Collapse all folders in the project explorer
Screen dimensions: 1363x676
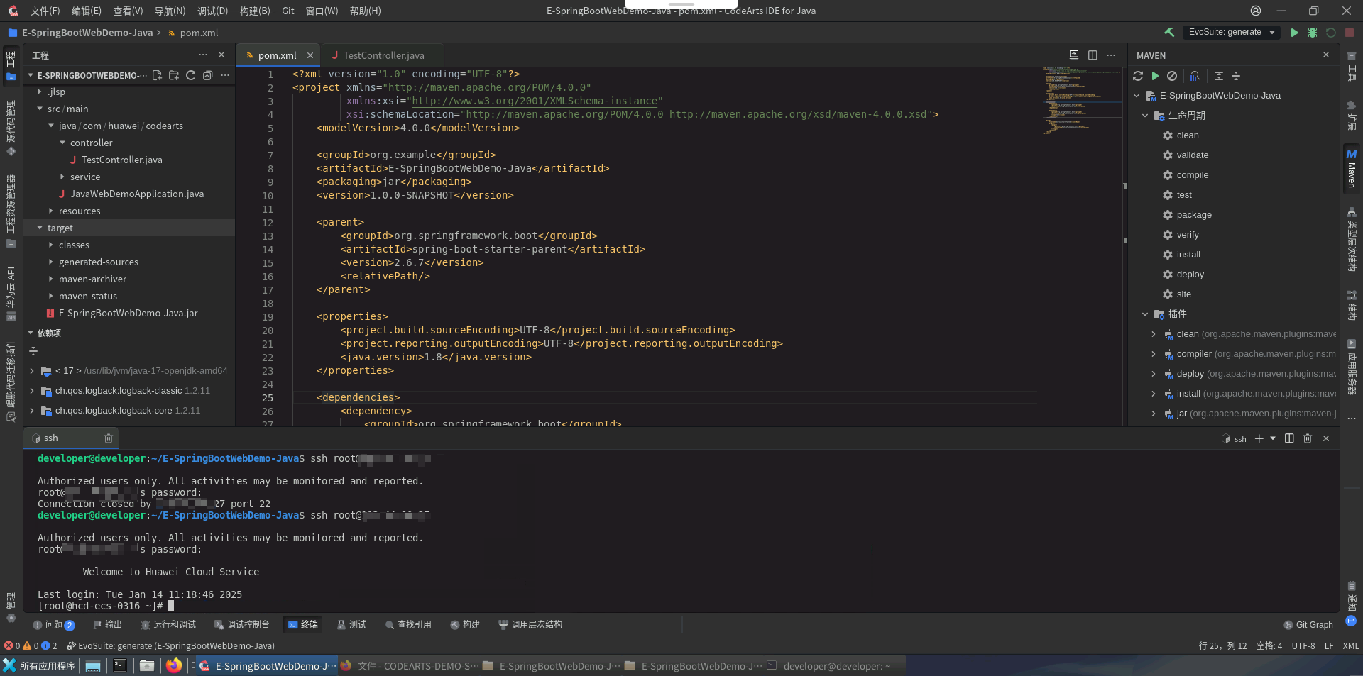(207, 75)
